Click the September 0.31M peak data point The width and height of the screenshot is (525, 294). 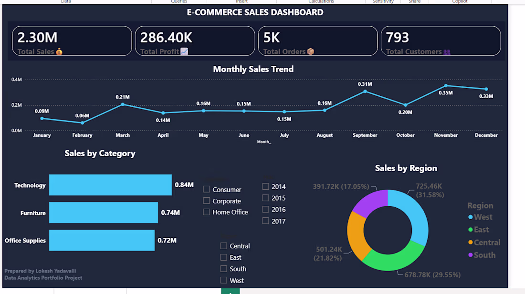point(365,91)
